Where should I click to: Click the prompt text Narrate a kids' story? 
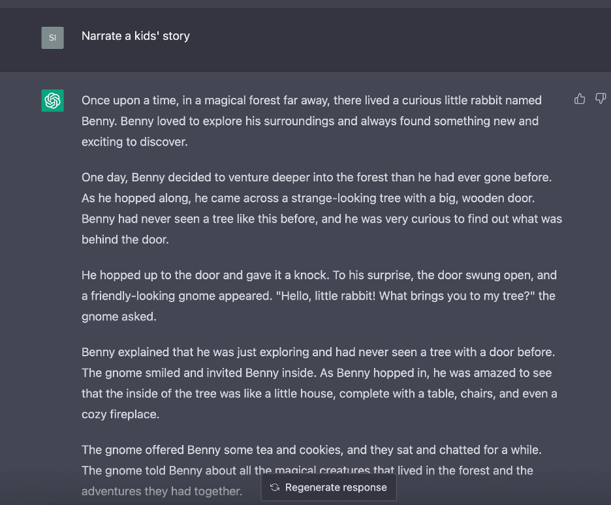(136, 36)
